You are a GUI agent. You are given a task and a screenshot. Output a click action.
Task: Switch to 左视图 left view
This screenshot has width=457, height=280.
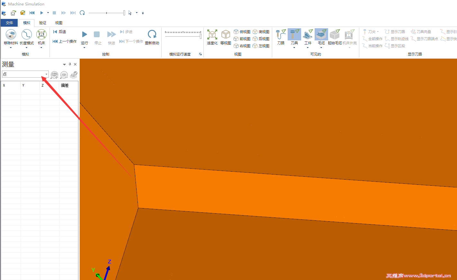click(261, 46)
